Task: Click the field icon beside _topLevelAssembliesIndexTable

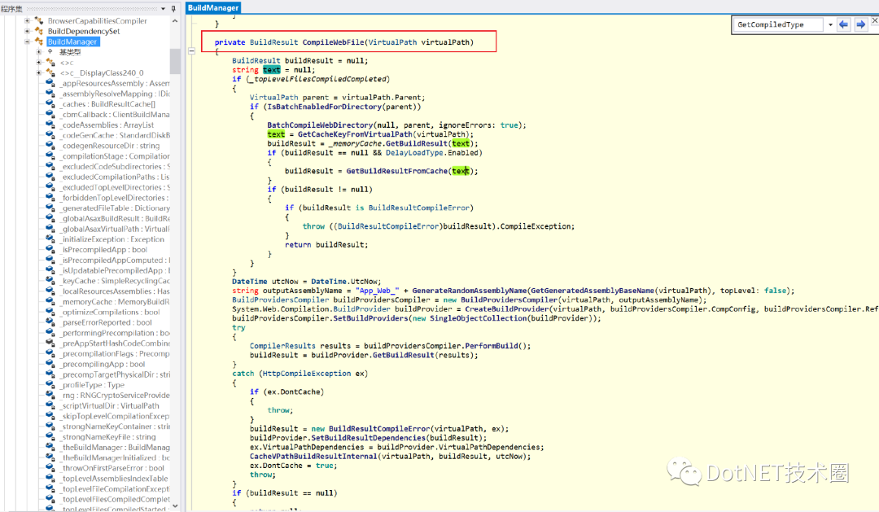Action: [50, 479]
